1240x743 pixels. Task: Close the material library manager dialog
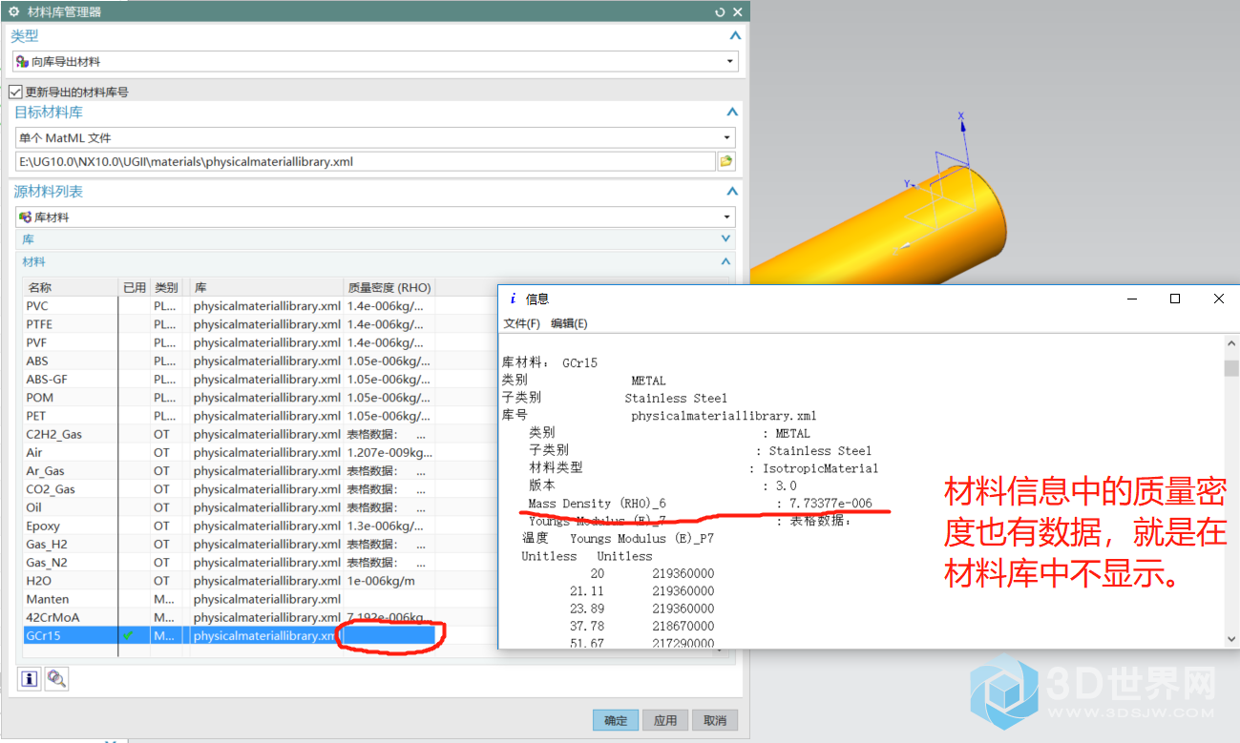737,11
